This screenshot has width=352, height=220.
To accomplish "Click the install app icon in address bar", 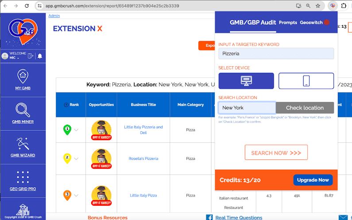I will pyautogui.click(x=298, y=6).
